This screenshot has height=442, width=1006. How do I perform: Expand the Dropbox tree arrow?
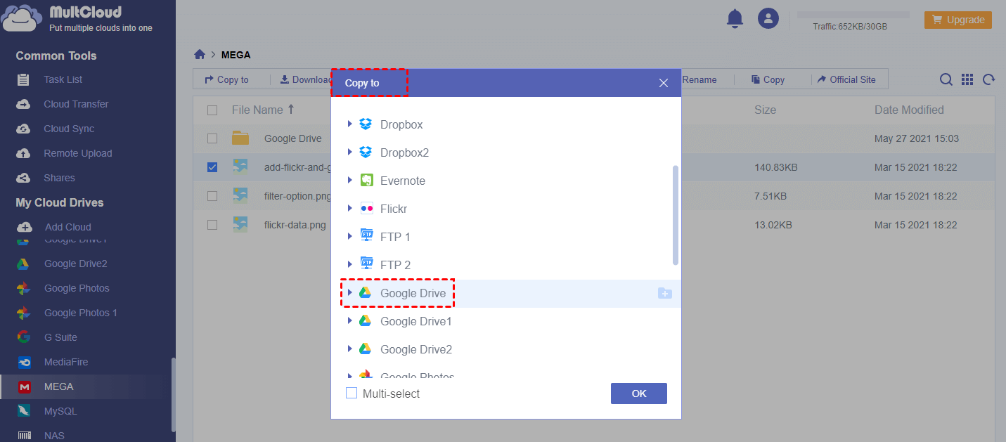click(x=350, y=124)
